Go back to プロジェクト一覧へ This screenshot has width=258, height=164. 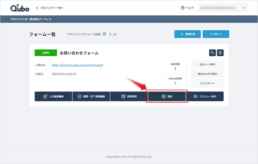[49, 8]
